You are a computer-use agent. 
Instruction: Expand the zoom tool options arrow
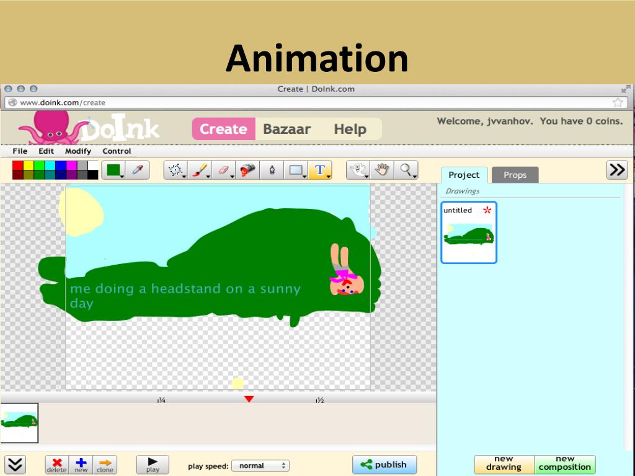coord(415,177)
